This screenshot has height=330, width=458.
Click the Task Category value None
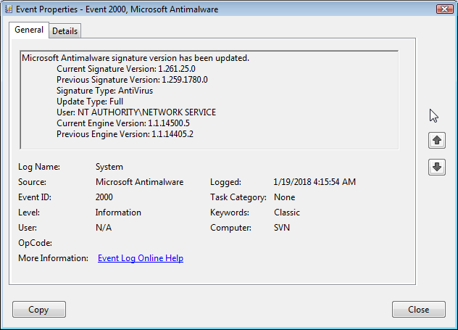(284, 197)
